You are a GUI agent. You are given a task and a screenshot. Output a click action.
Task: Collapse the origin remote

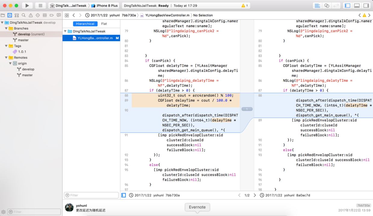tap(11, 63)
